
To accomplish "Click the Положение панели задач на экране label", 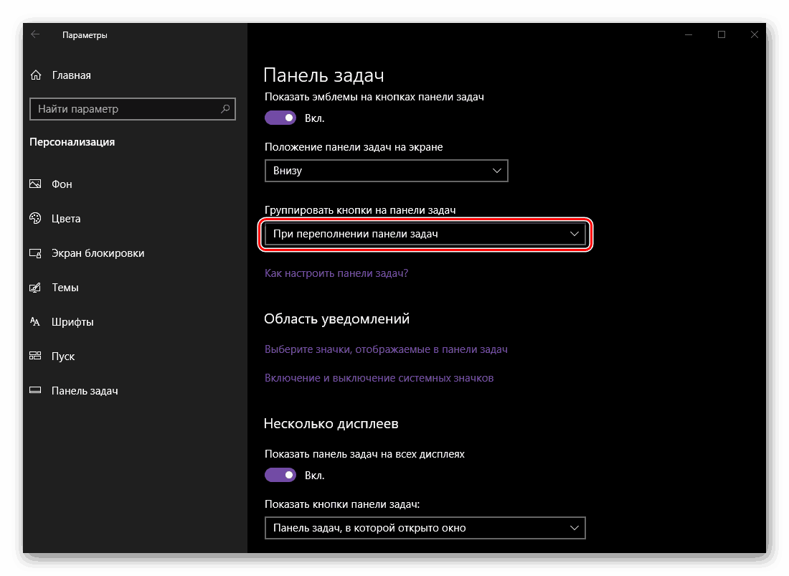I will point(354,147).
